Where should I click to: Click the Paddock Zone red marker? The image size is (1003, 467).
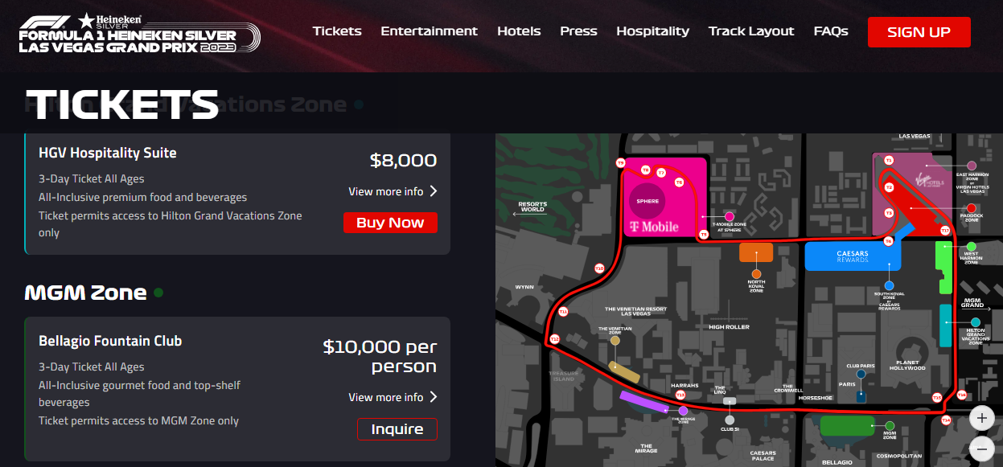pyautogui.click(x=971, y=208)
